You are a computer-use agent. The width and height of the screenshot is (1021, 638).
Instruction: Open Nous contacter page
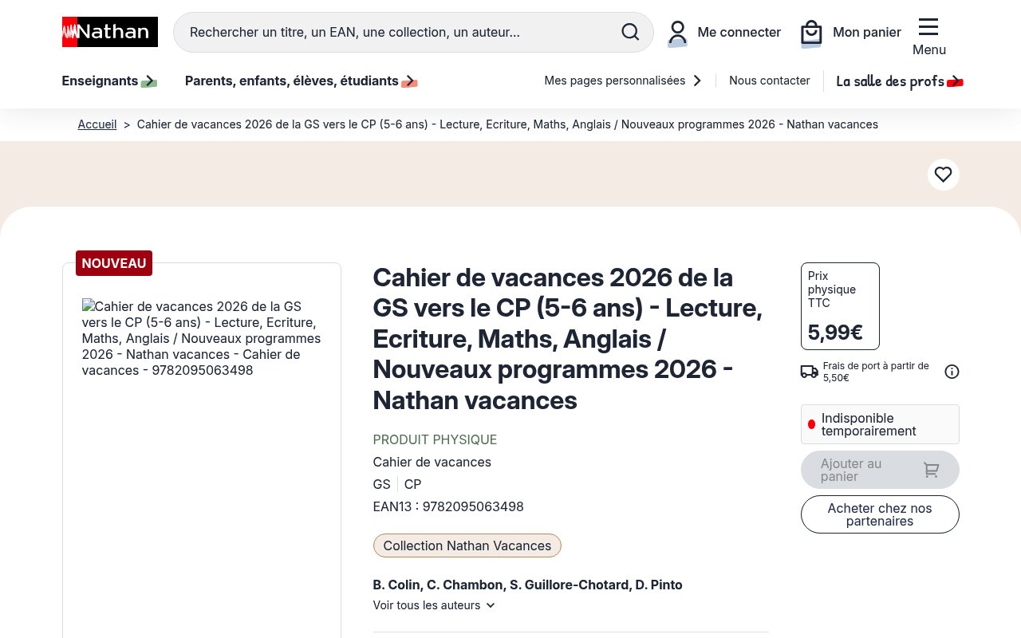click(770, 81)
